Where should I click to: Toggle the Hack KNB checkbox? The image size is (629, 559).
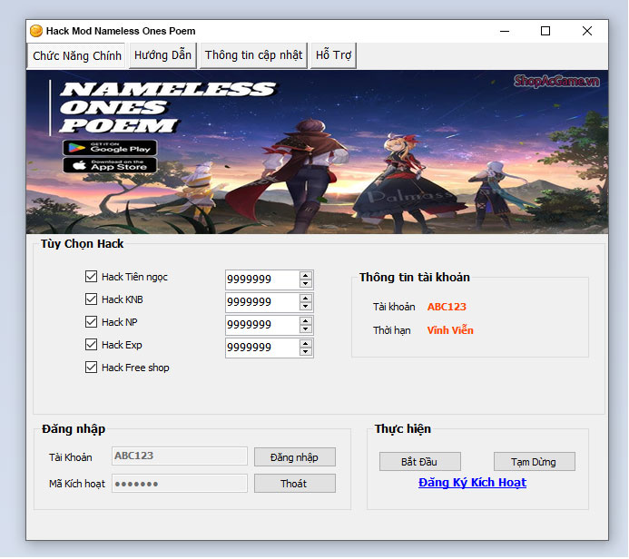91,299
